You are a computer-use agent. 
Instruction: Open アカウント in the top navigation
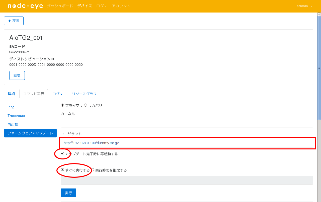pyautogui.click(x=121, y=6)
